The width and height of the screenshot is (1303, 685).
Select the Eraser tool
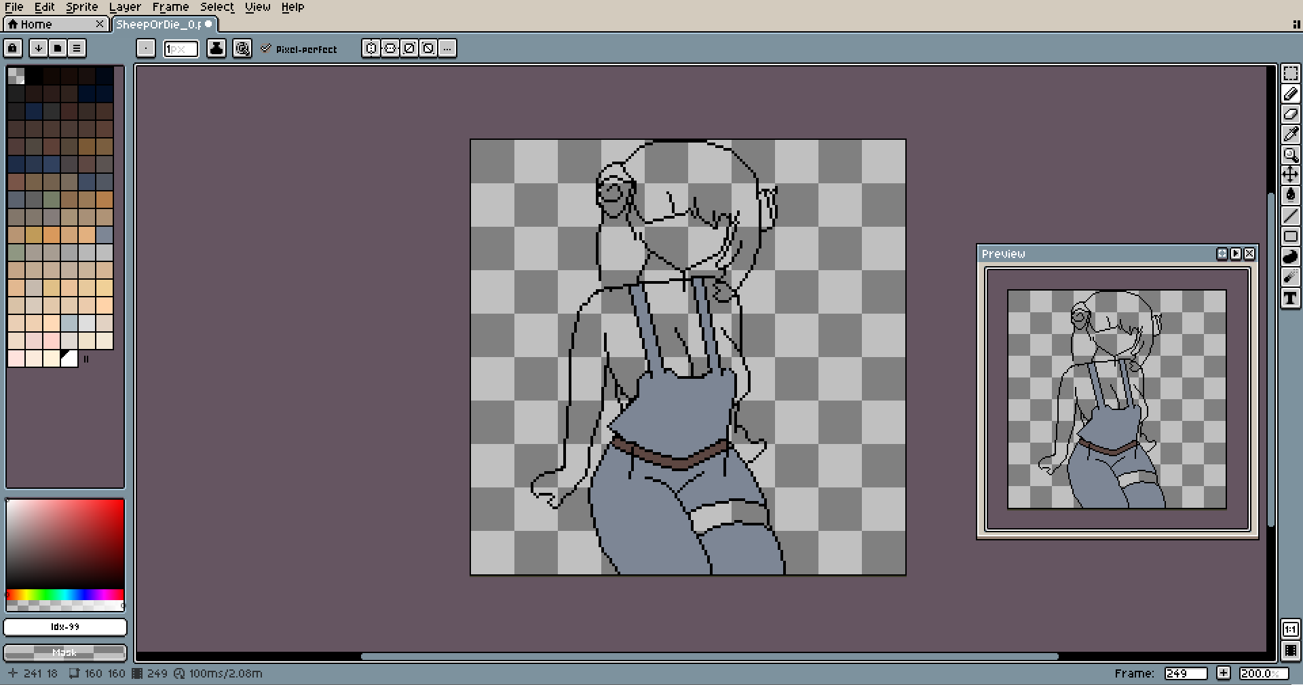1290,114
